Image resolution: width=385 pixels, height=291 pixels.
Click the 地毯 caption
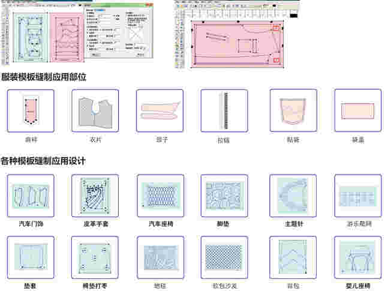click(160, 286)
